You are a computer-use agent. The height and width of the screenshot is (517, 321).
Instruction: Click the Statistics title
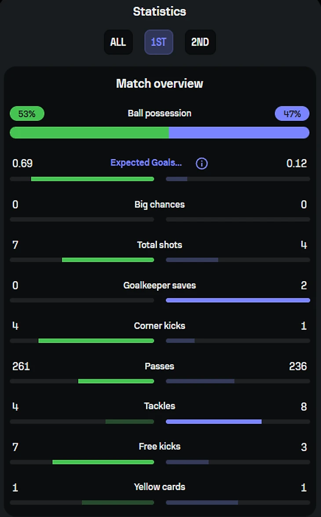(x=160, y=11)
